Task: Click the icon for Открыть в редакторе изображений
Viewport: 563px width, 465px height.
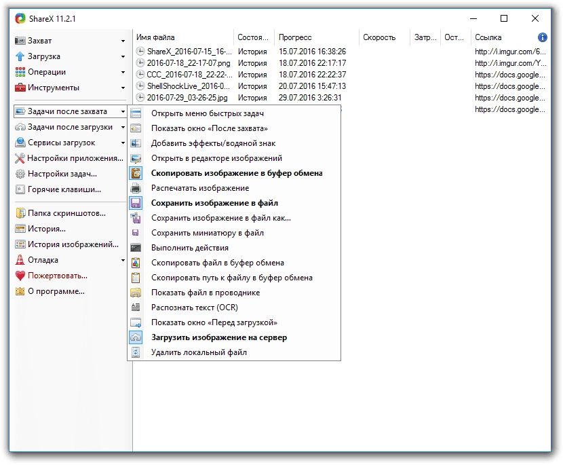Action: [136, 158]
